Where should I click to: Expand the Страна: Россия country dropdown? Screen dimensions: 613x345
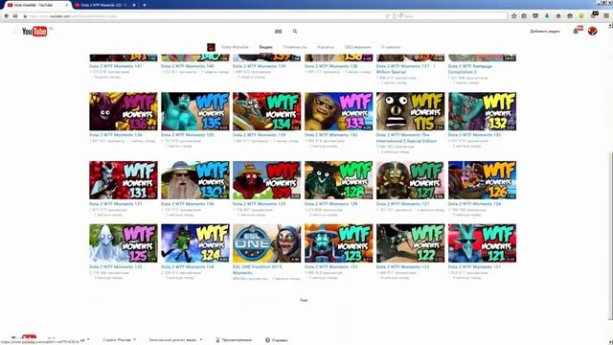pyautogui.click(x=119, y=340)
